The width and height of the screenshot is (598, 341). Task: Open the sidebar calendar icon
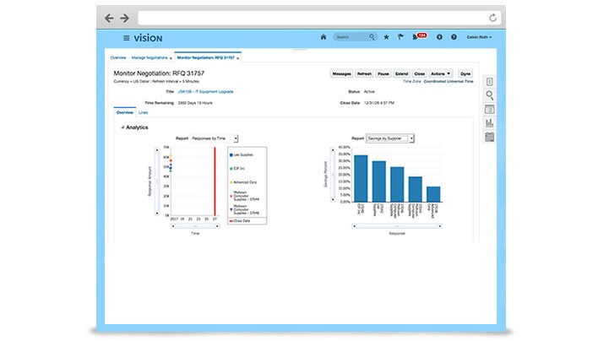click(x=489, y=137)
